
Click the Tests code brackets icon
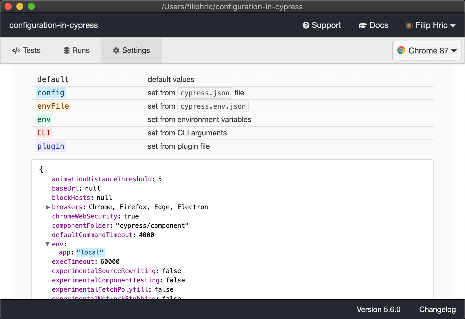[16, 50]
